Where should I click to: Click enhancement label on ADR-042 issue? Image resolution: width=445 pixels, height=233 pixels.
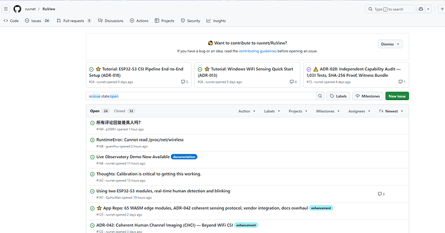click(x=246, y=225)
